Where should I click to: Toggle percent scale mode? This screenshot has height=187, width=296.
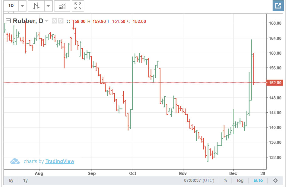(225, 180)
